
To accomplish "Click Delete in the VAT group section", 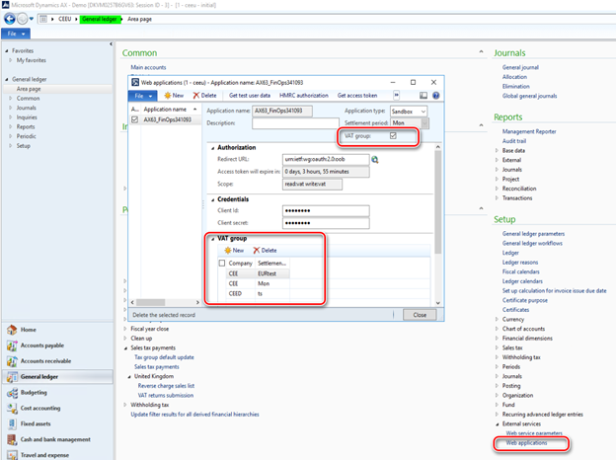I will (265, 250).
